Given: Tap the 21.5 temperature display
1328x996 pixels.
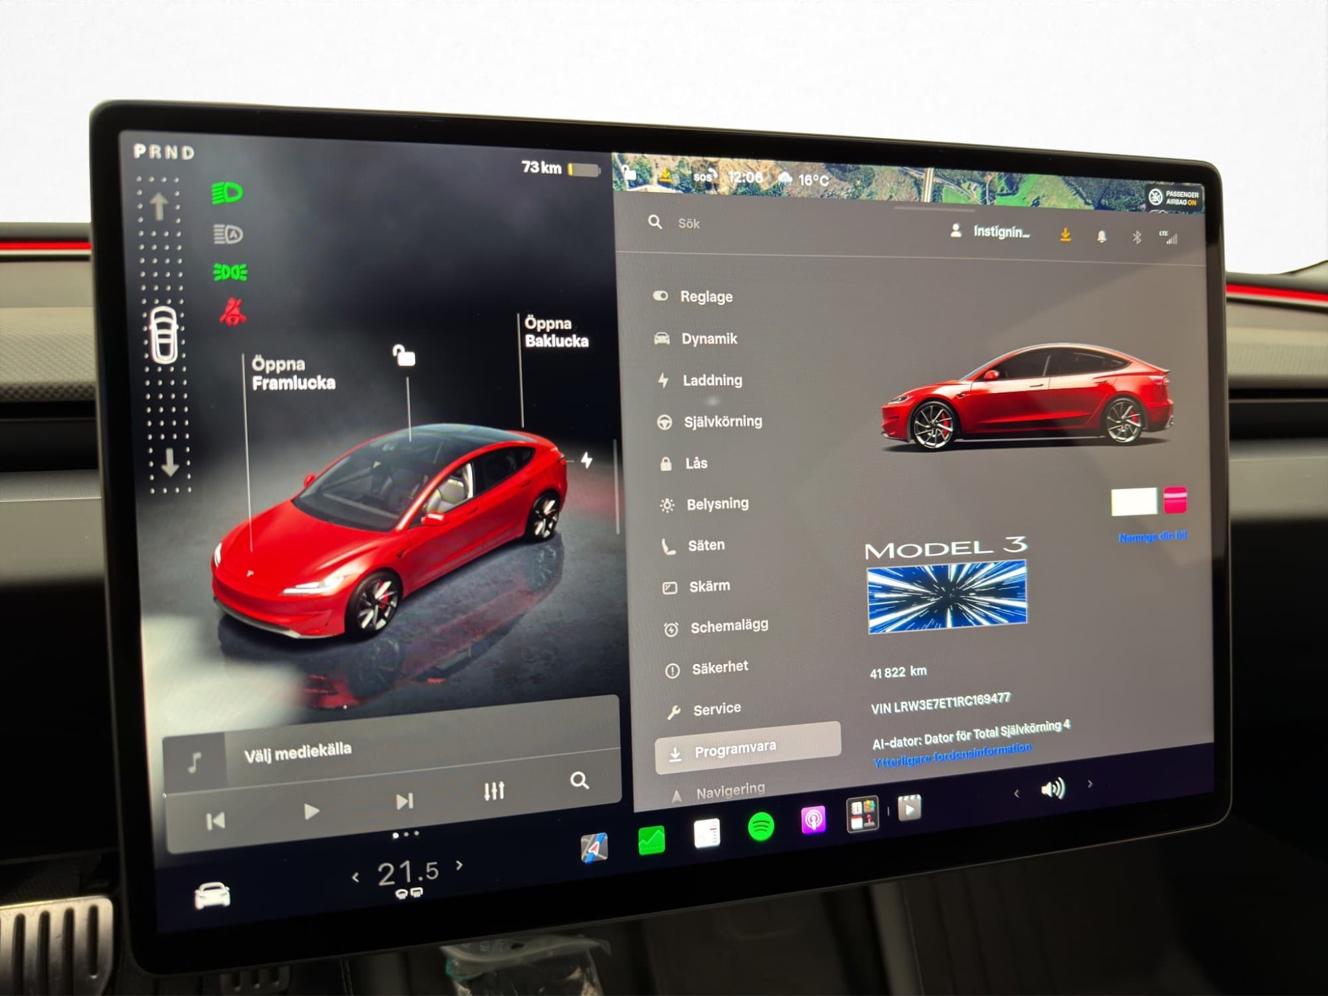Looking at the screenshot, I should [408, 872].
